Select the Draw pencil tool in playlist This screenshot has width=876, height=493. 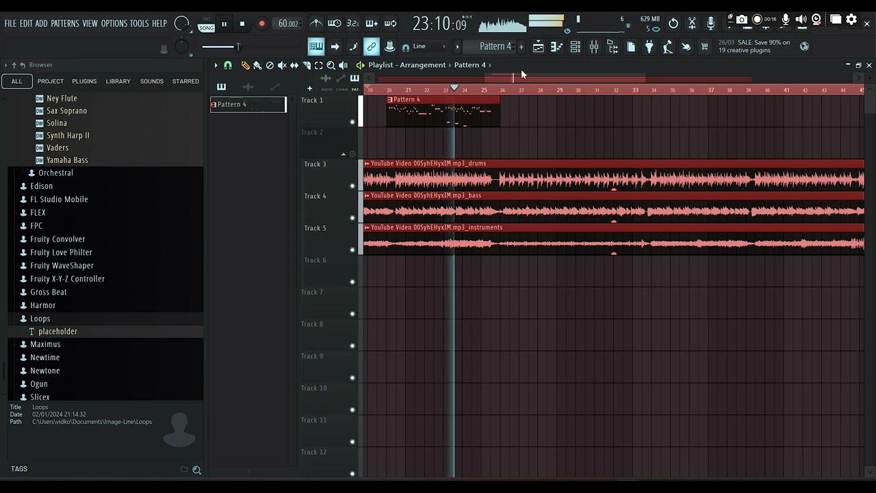245,66
